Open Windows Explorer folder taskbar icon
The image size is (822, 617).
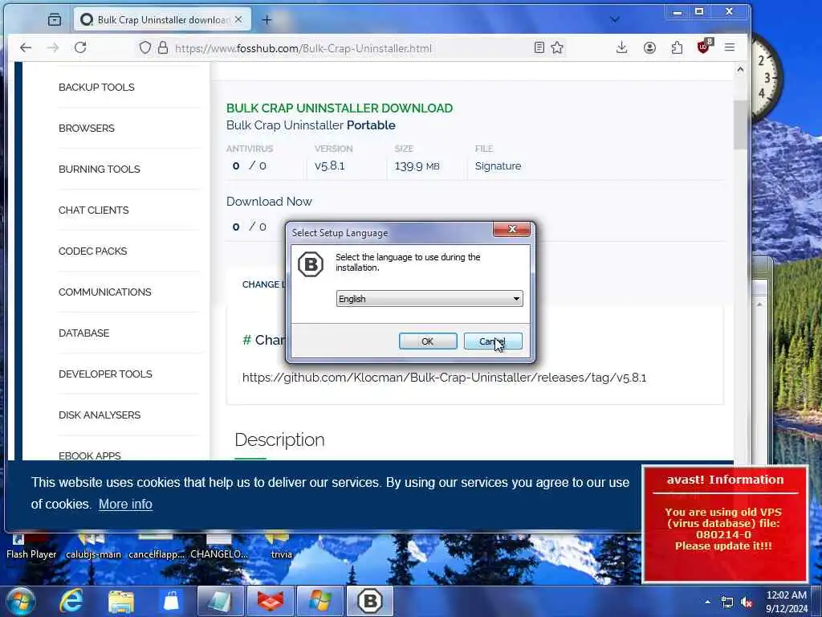pyautogui.click(x=121, y=601)
